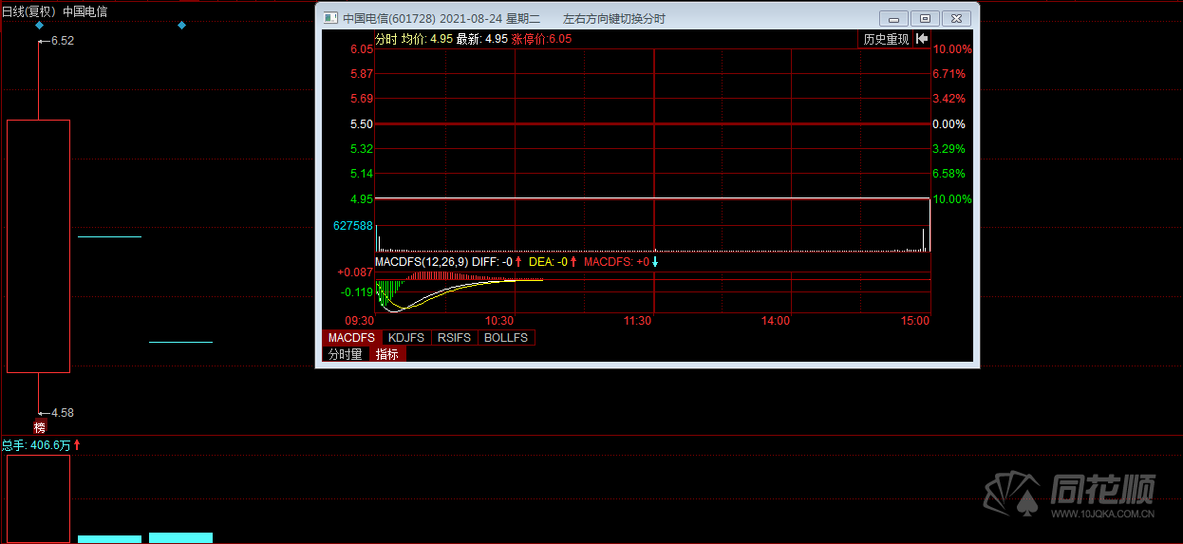
Task: Open the 指标 tab
Action: tap(387, 354)
